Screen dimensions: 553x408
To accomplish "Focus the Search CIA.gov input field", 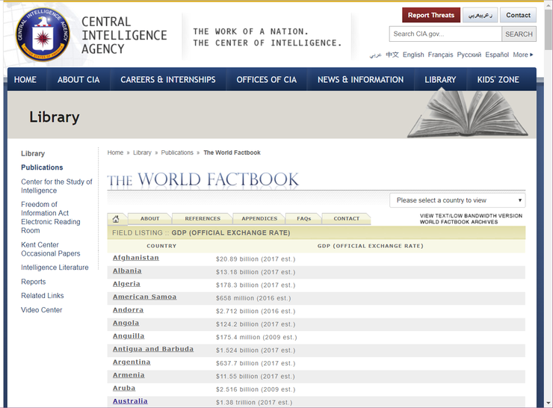I will [x=445, y=34].
